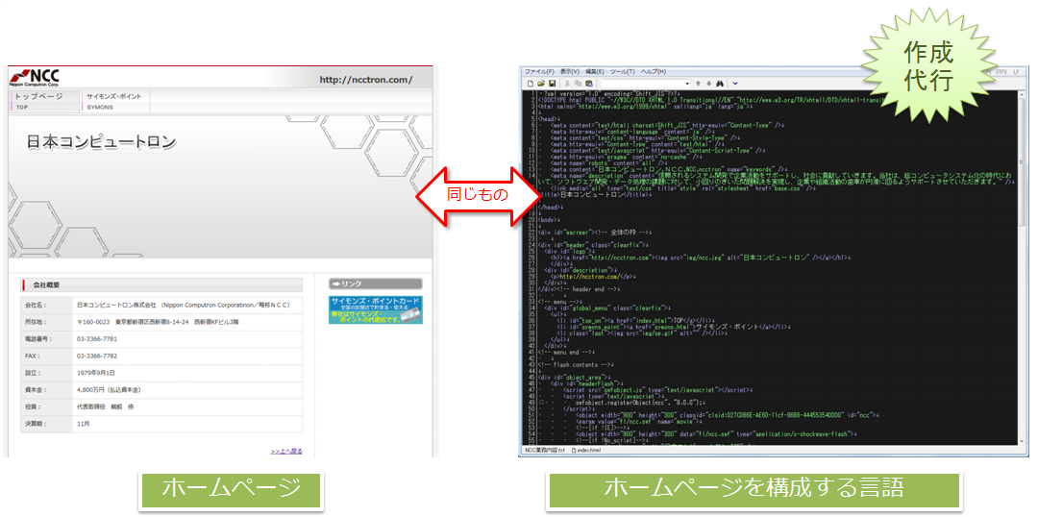The height and width of the screenshot is (517, 1038).
Task: Select the トップページ TOP navigation item
Action: coord(43,101)
